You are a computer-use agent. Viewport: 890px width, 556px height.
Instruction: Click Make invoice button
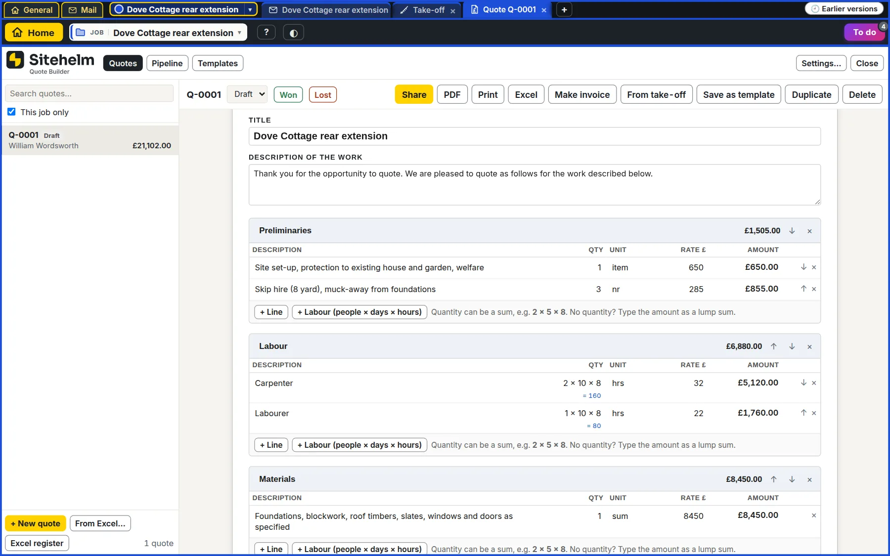point(582,94)
